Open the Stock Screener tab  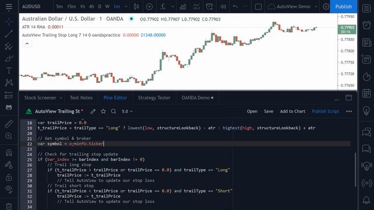pyautogui.click(x=40, y=98)
